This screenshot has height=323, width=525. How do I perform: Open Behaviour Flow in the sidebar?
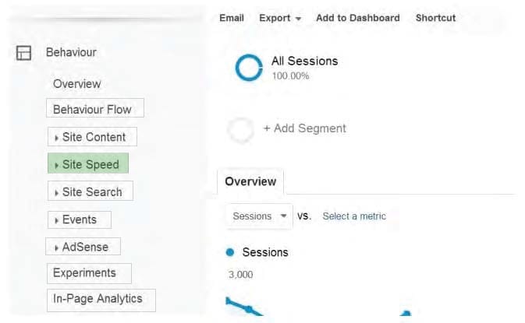(95, 108)
